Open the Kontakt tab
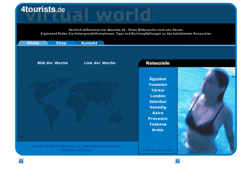 (89, 43)
